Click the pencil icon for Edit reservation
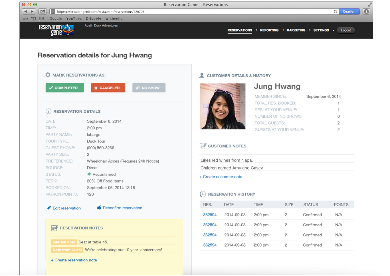Image resolution: width=390 pixels, height=276 pixels. click(x=49, y=208)
